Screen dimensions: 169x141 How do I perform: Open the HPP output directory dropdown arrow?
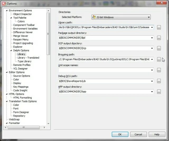point(152,92)
